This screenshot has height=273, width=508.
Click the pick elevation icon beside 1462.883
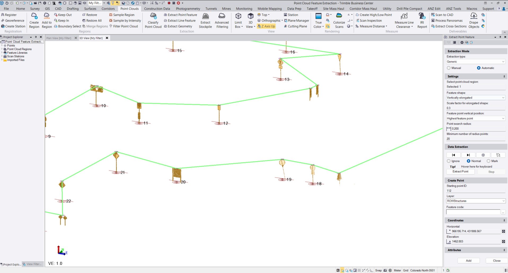click(x=503, y=241)
